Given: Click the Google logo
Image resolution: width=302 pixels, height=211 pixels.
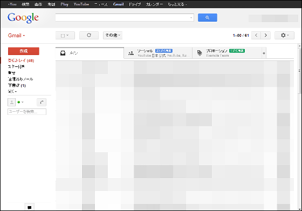Looking at the screenshot, I should pyautogui.click(x=23, y=18).
